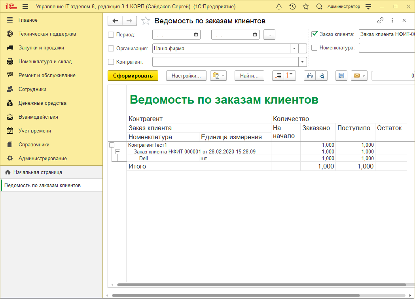
Task: Send report via the envelope email icon
Action: [x=356, y=76]
